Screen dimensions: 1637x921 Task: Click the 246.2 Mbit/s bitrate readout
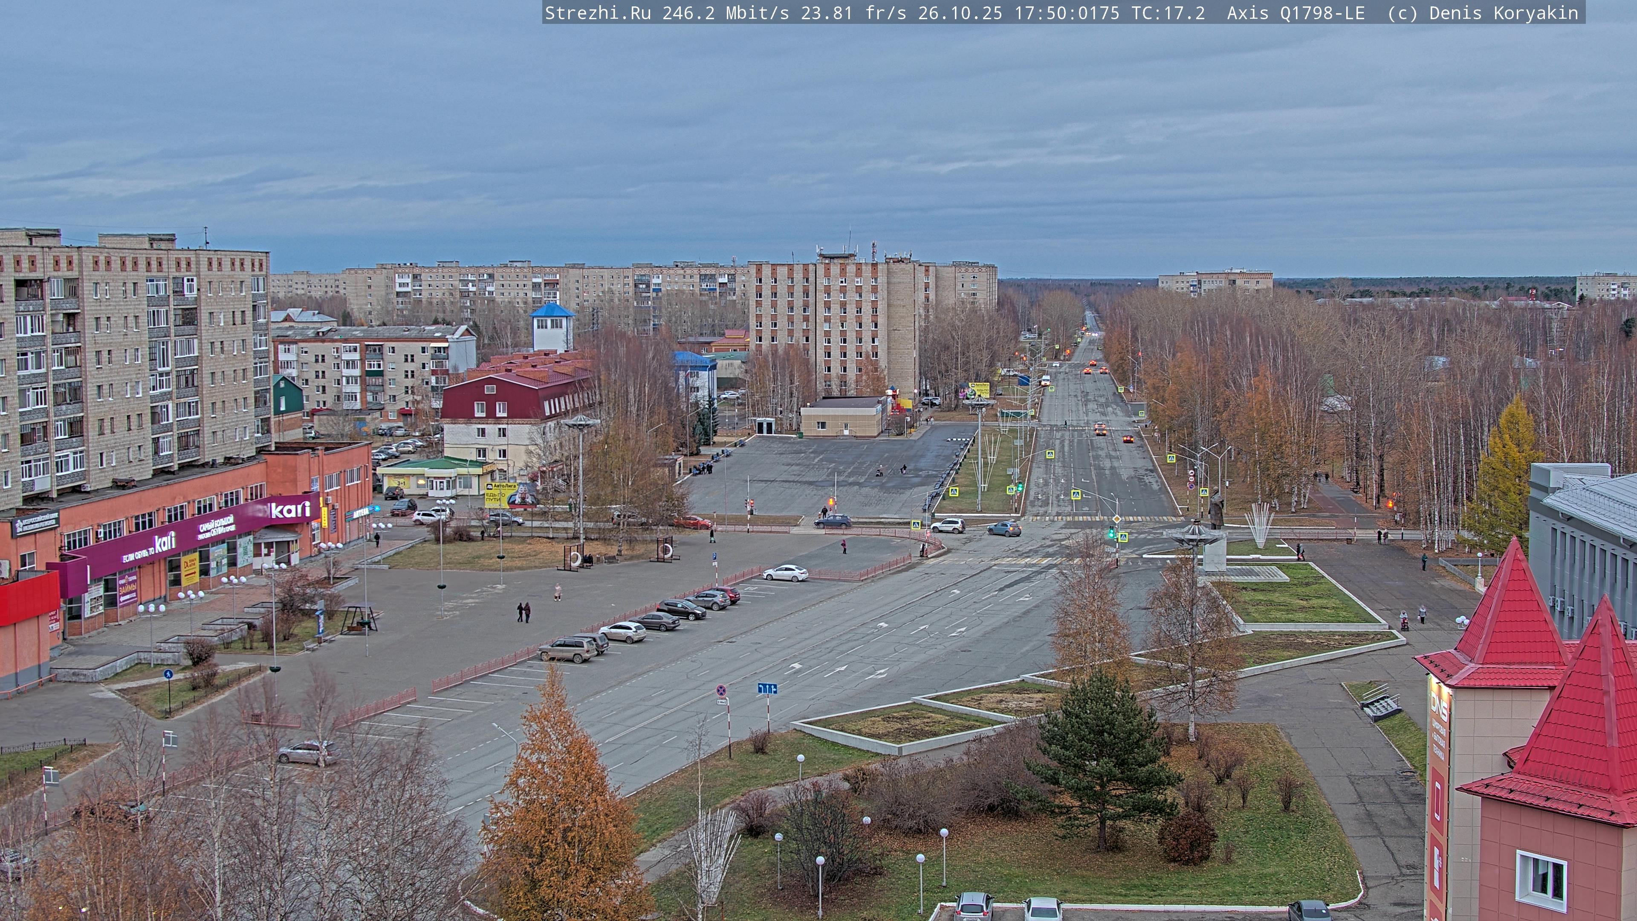[725, 13]
